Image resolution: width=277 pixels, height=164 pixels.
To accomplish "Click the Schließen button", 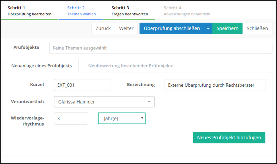I will [257, 29].
